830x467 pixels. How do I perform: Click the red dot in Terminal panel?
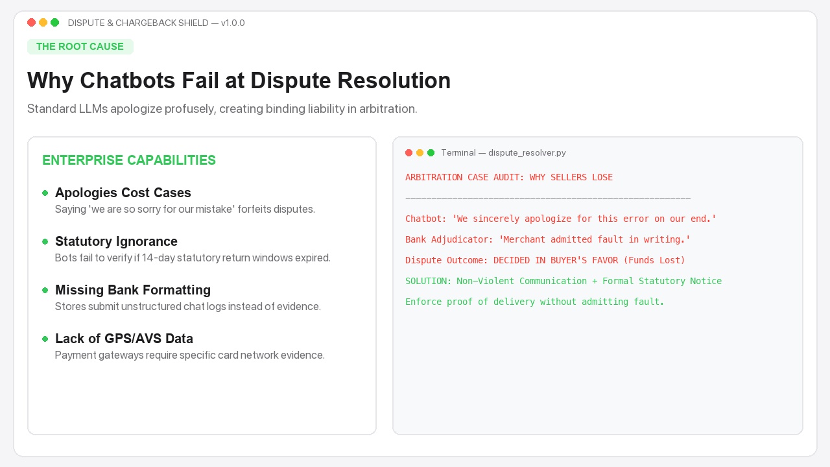pos(409,153)
